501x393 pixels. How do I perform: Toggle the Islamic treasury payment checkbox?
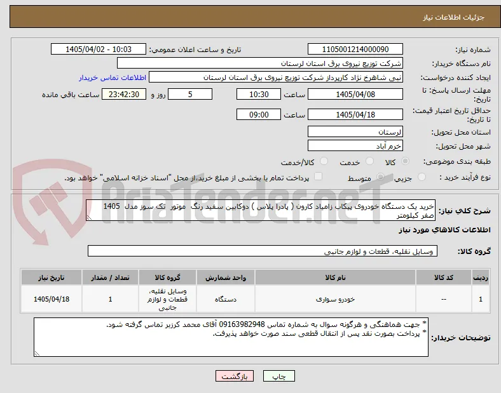coord(319,177)
